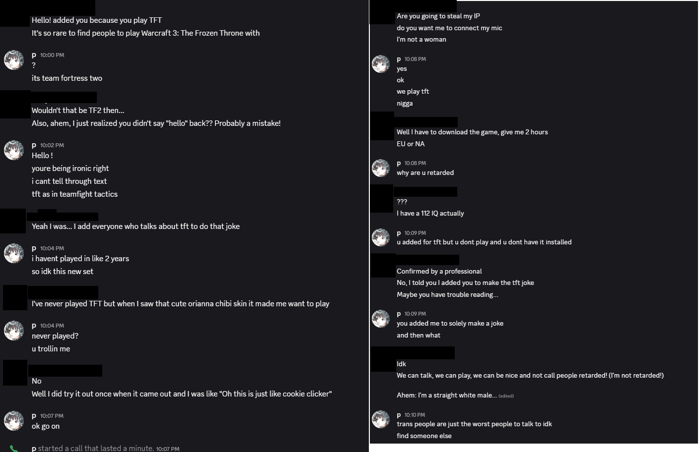This screenshot has height=452, width=699.
Task: Open p's avatar next to the 10:02 PM message
Action: pos(14,150)
